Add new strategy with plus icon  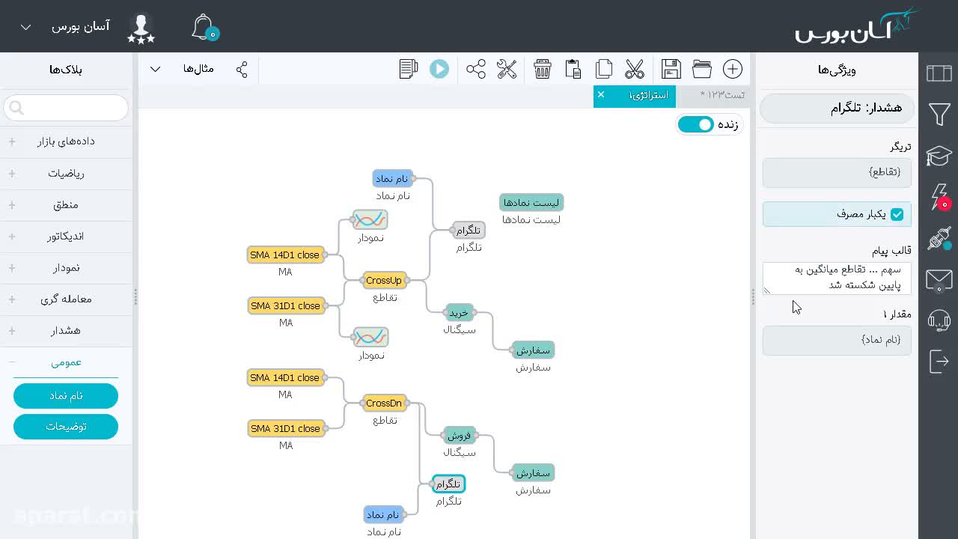[733, 69]
